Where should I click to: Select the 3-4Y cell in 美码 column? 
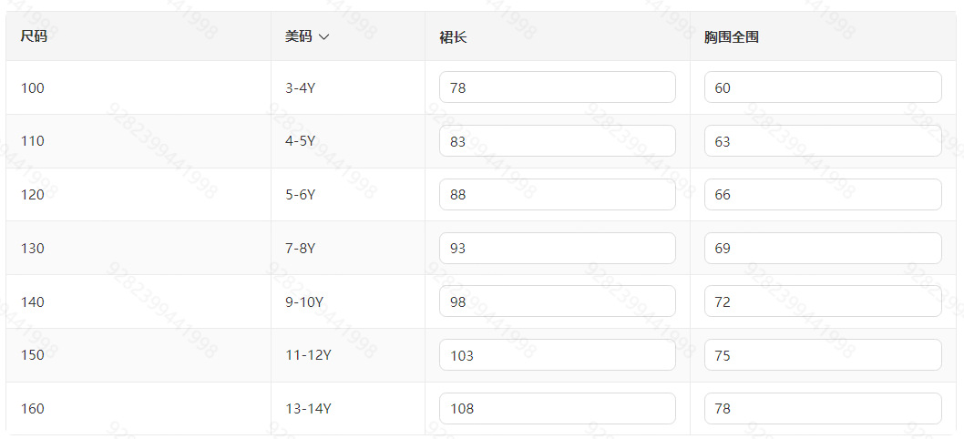(300, 88)
